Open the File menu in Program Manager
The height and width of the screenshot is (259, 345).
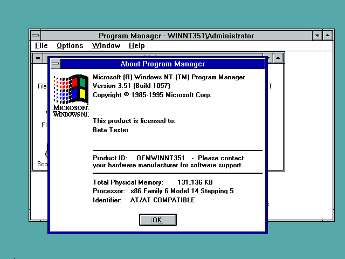[x=42, y=45]
